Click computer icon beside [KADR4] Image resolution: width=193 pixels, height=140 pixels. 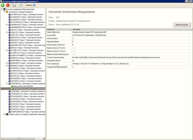[10, 58]
